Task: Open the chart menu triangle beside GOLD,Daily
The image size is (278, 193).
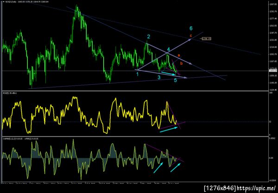Action: [3, 2]
